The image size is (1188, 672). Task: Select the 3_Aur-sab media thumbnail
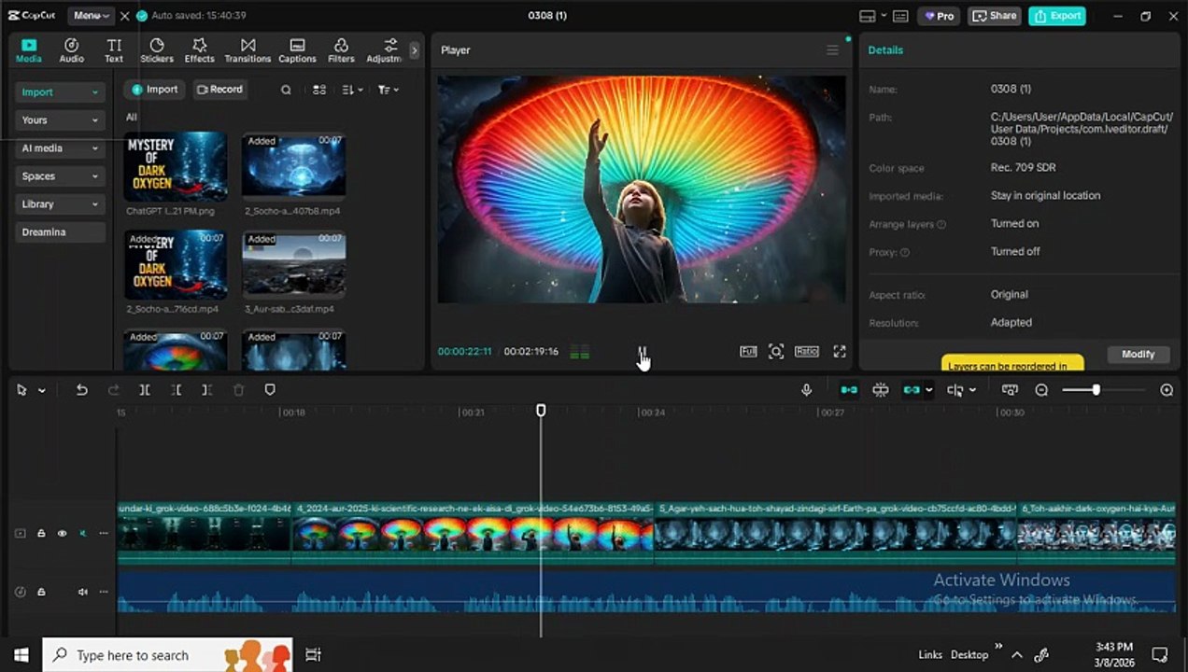[293, 263]
